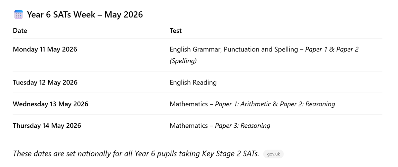Select the Monday 11 May 2026 date cell

(45, 50)
